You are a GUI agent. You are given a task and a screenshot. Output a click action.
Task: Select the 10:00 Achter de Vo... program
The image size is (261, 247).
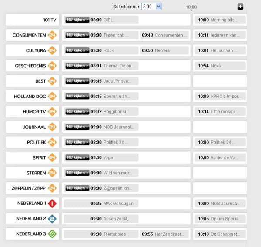tap(220, 157)
